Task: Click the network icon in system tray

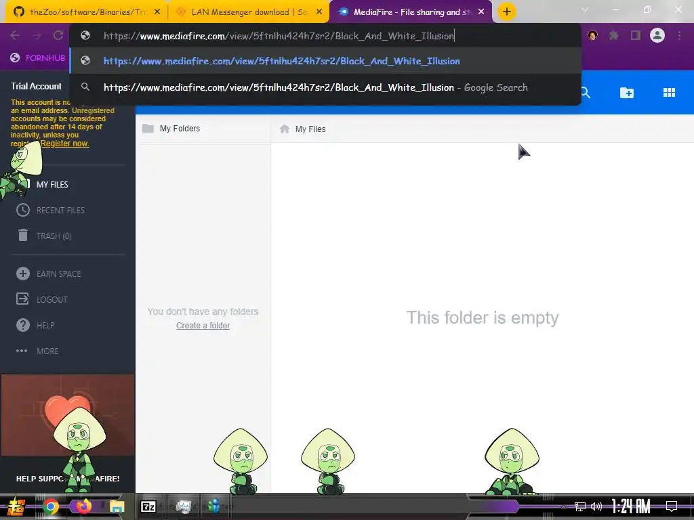Action: coord(579,506)
